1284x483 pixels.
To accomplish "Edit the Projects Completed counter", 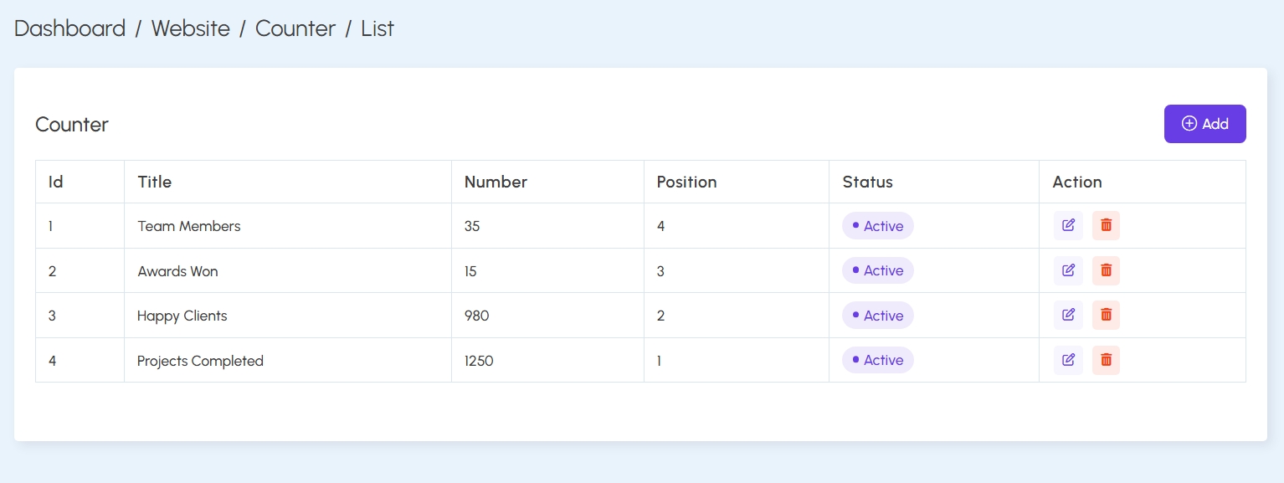I will pyautogui.click(x=1068, y=360).
